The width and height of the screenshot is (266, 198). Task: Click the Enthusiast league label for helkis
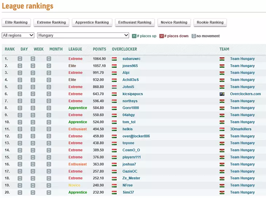pos(78,129)
